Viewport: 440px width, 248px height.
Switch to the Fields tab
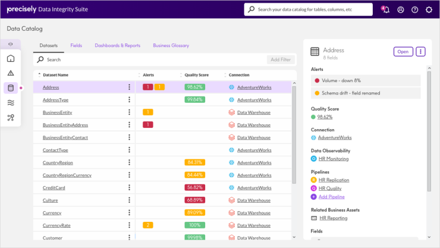pyautogui.click(x=76, y=45)
